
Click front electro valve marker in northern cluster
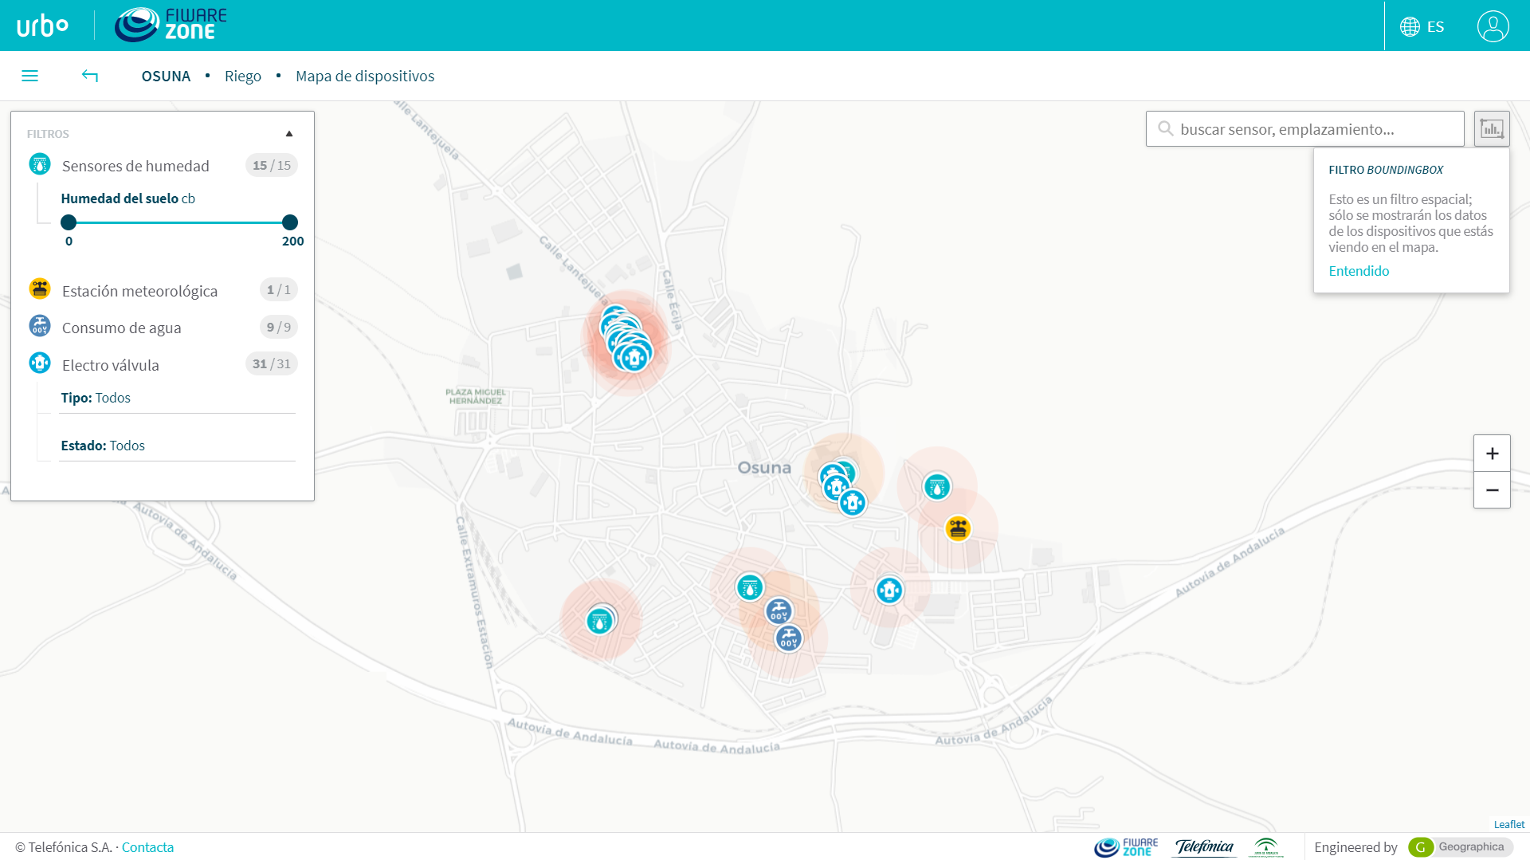(634, 357)
